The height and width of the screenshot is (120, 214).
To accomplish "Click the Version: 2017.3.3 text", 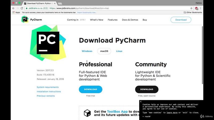I will [x=45, y=70].
